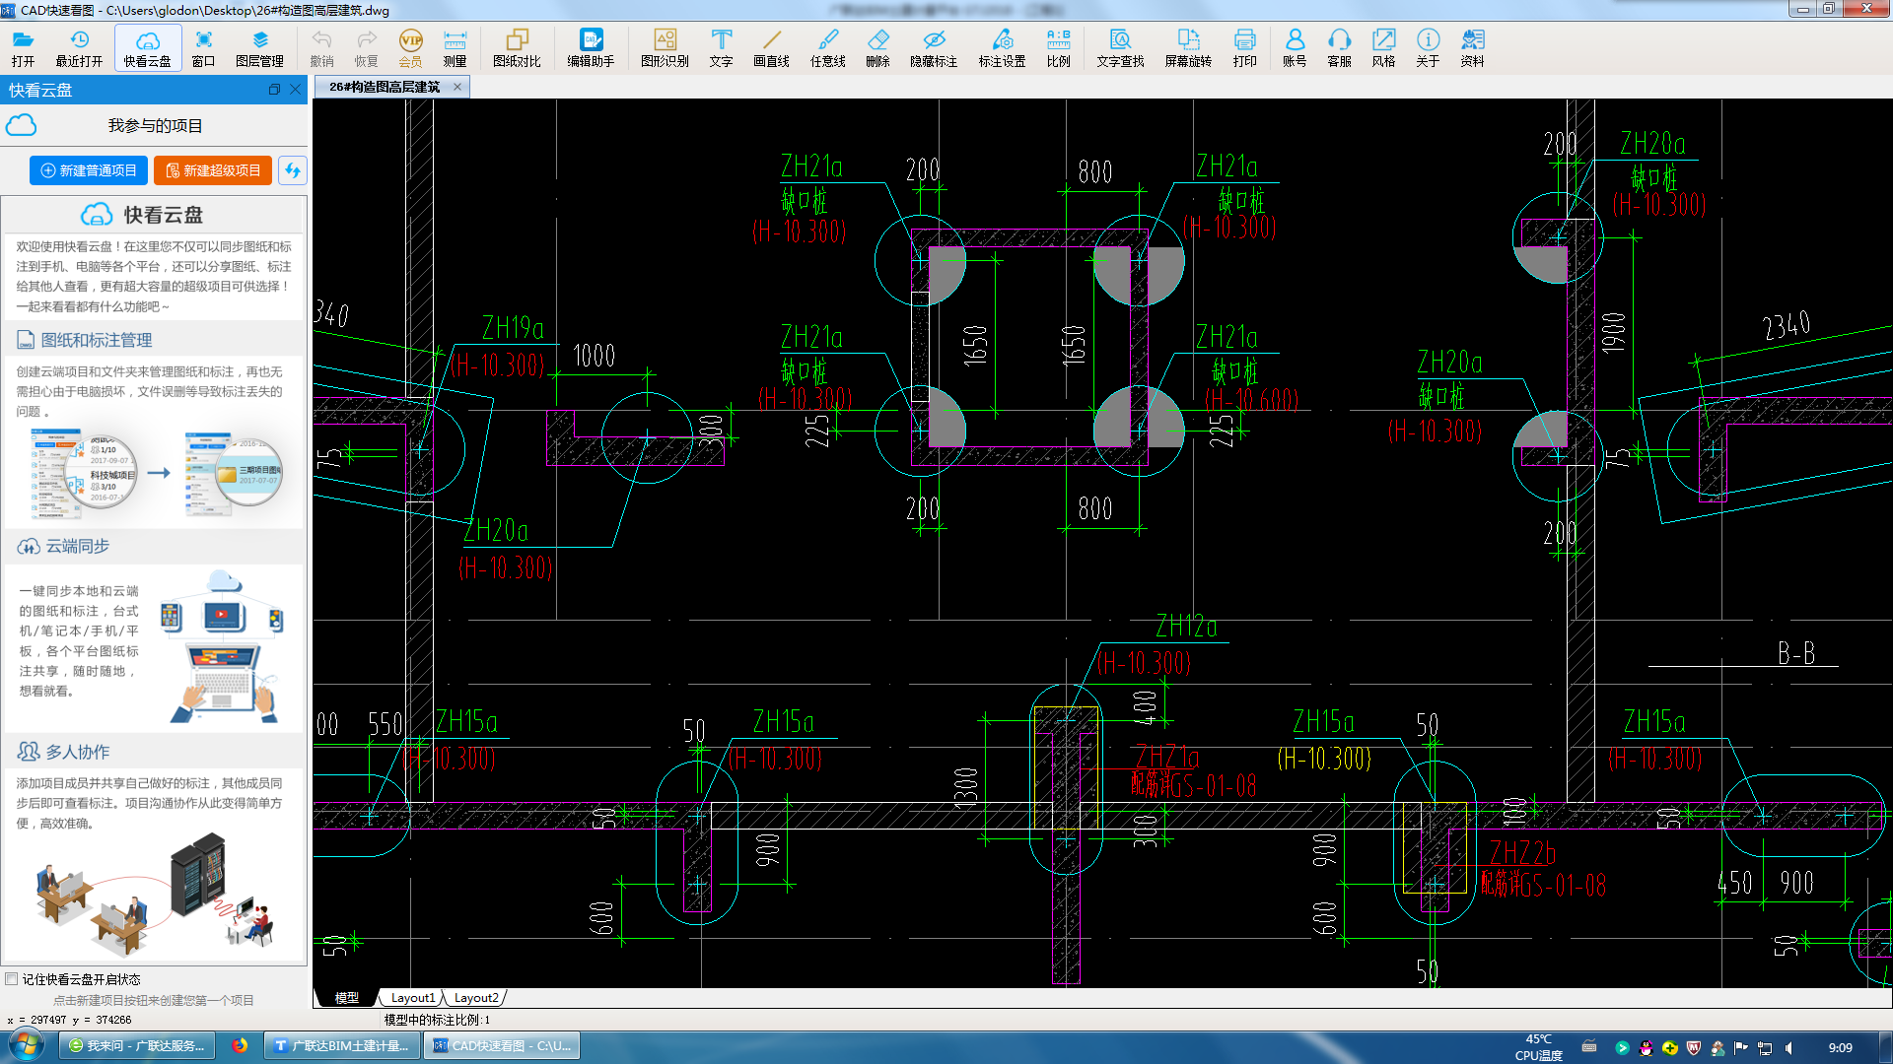Select the 任意线 freehand line tool
1893x1064 pixels.
827,48
